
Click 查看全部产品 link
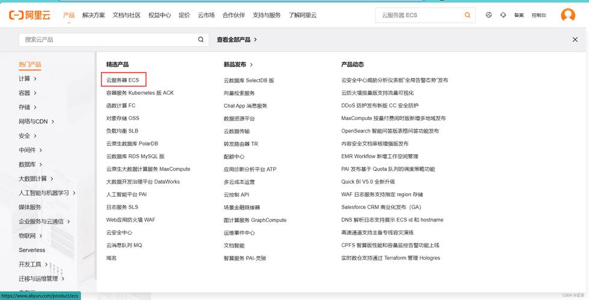(236, 40)
